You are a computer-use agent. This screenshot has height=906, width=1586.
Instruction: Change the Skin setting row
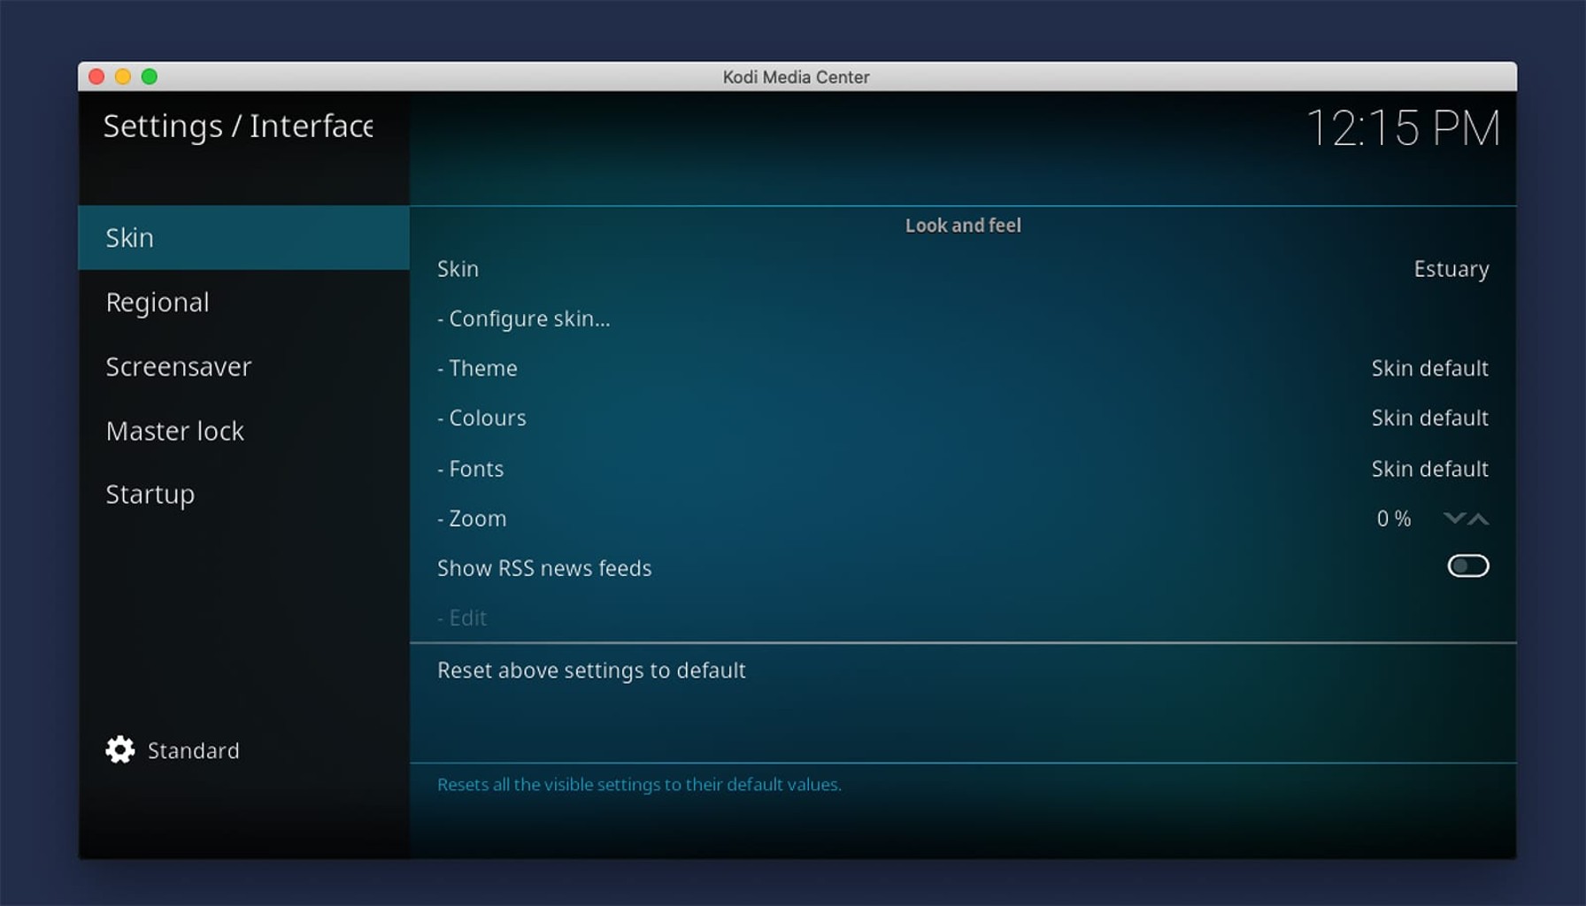click(963, 269)
